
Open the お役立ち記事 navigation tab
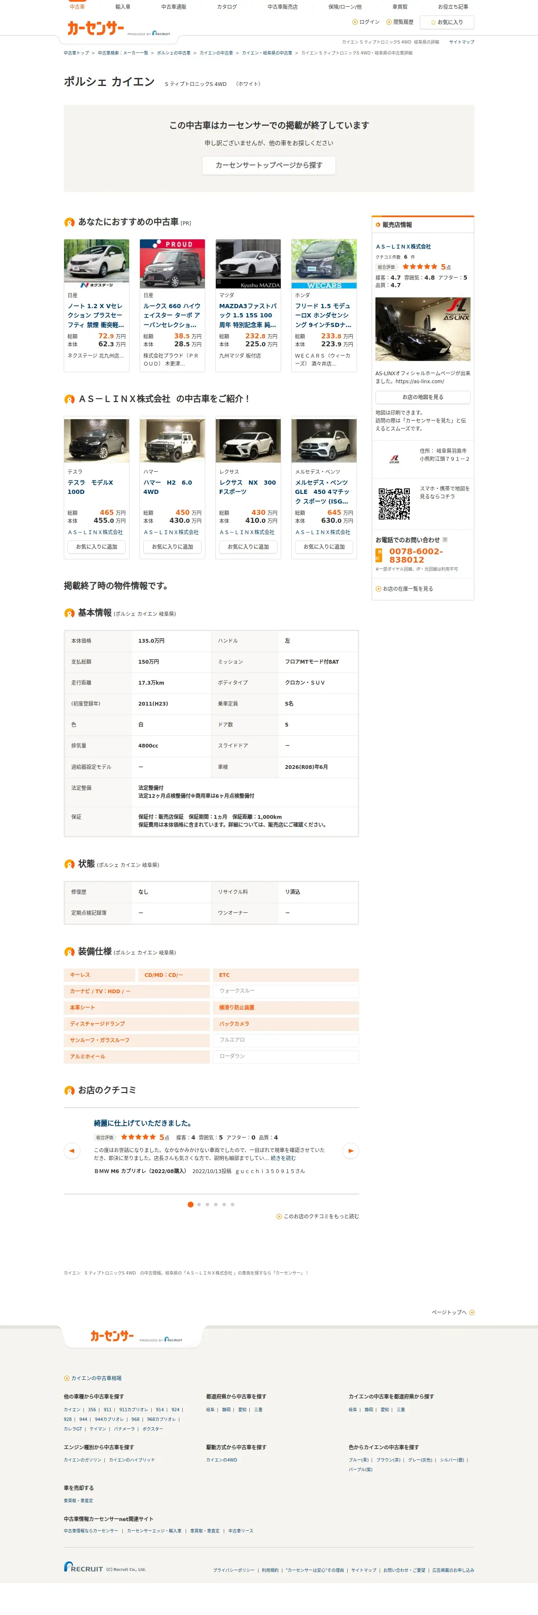pos(453,7)
